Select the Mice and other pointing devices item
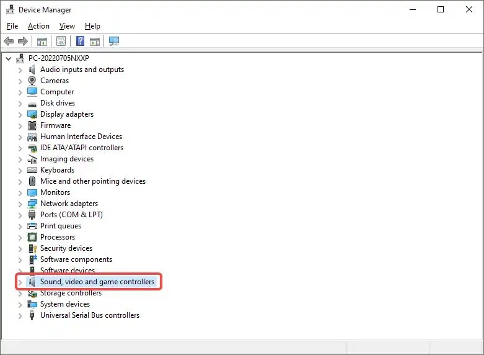The image size is (484, 355). coord(93,181)
